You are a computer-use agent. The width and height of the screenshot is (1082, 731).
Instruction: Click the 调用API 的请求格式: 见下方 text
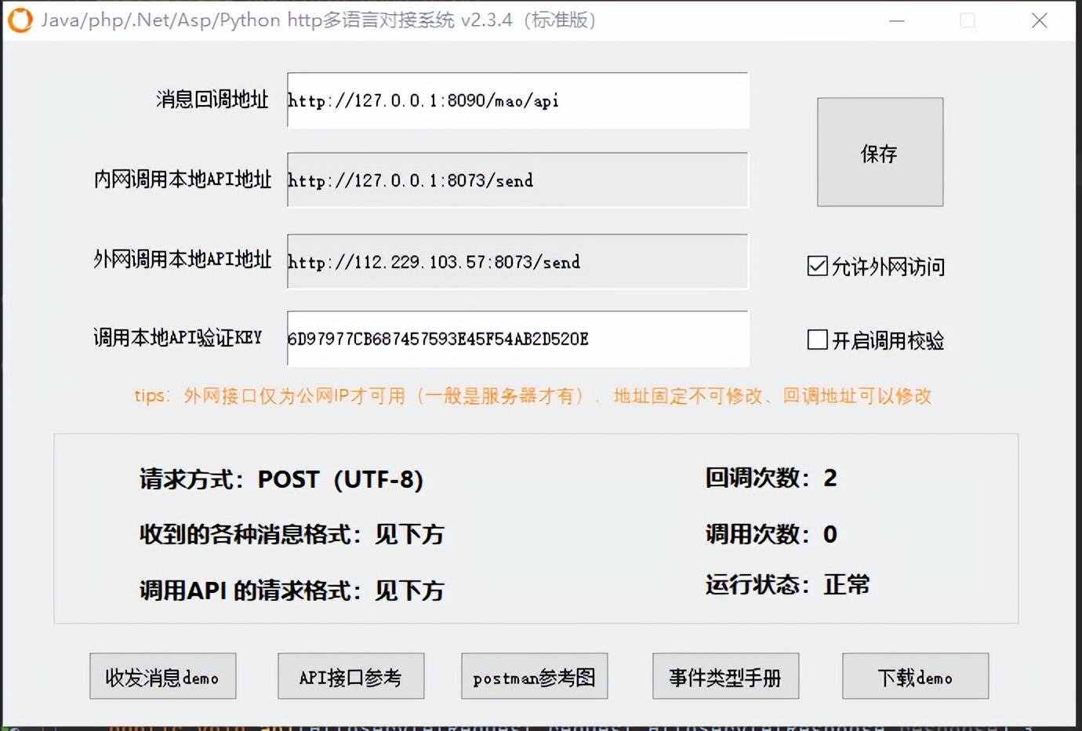[x=292, y=591]
